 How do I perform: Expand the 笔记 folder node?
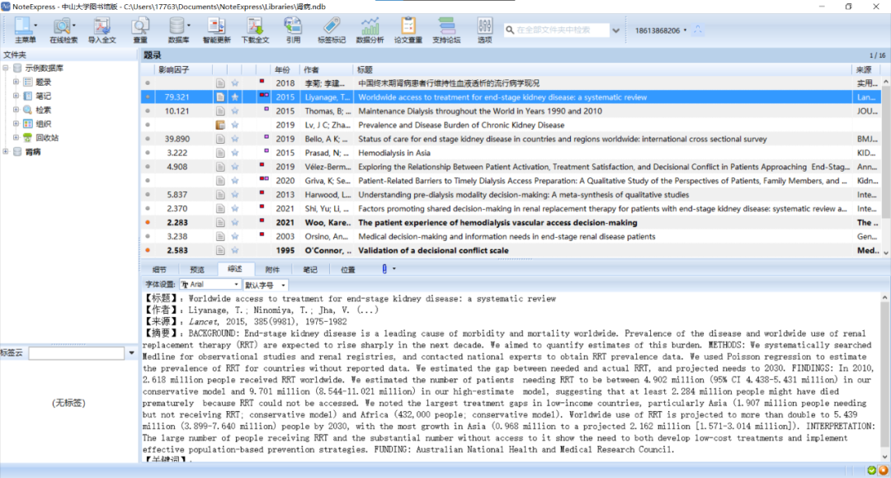(16, 96)
